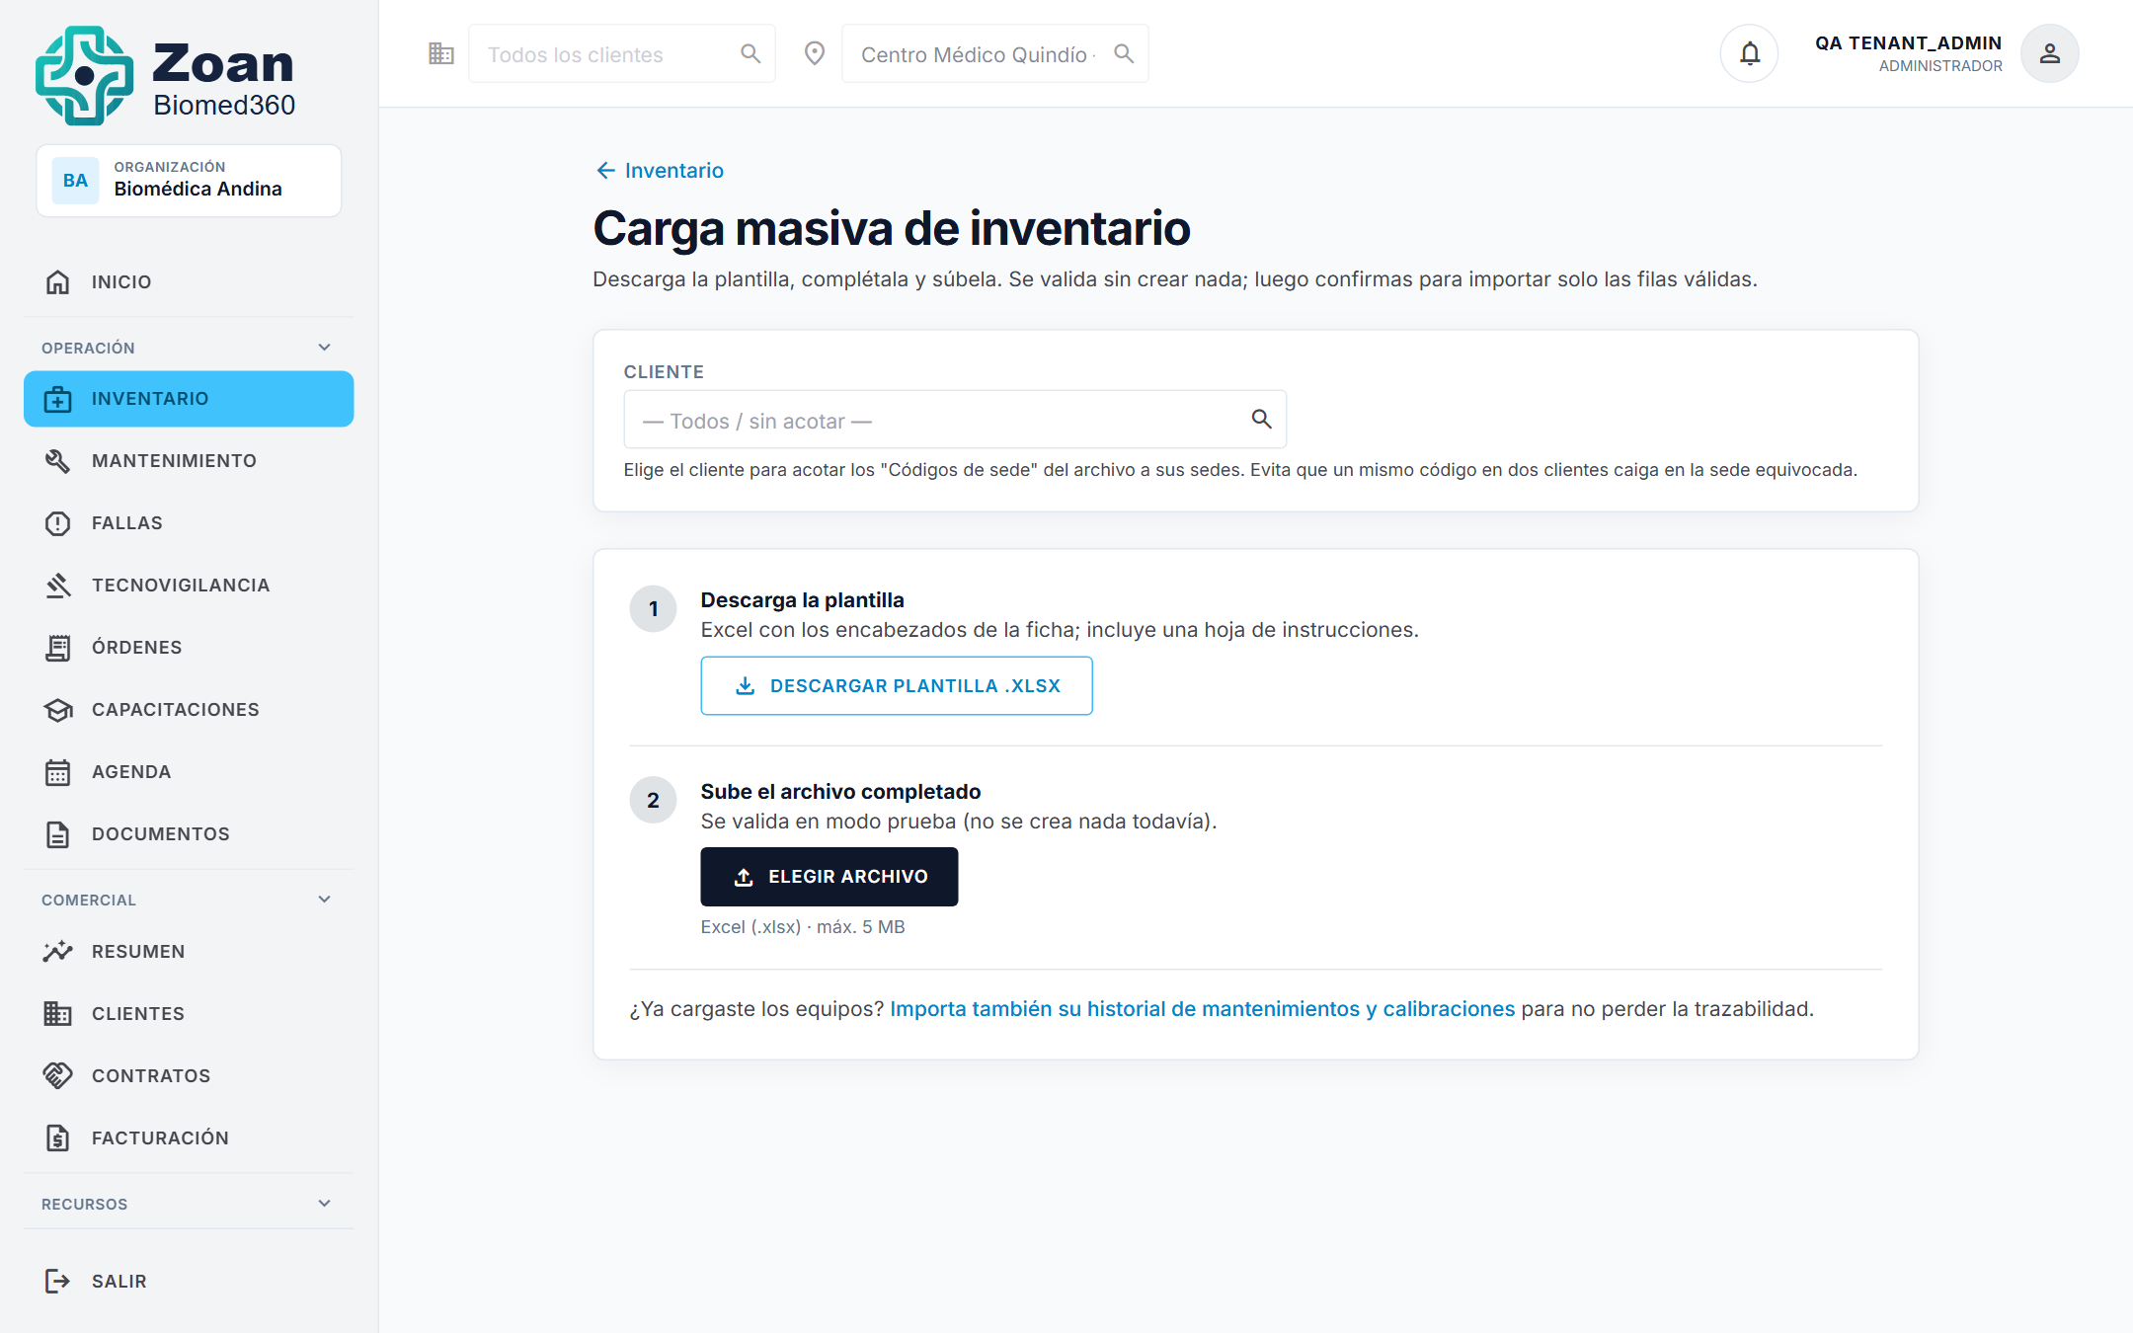This screenshot has width=2133, height=1333.
Task: Open Fallas from the sidebar
Action: [189, 523]
